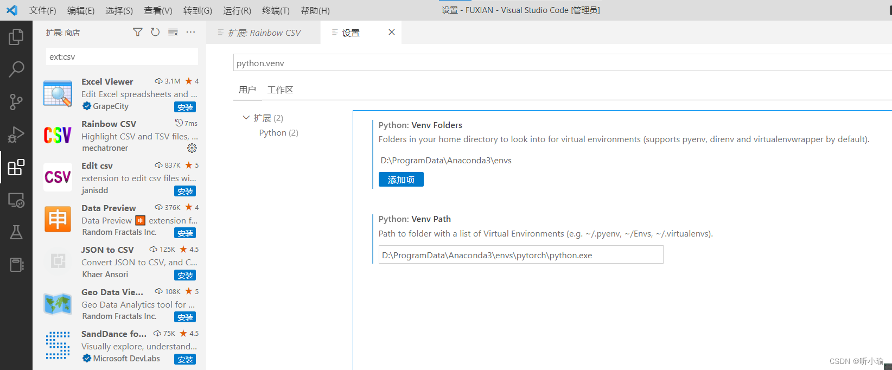Open the Explorer view in activity bar
The width and height of the screenshot is (892, 370).
(16, 37)
